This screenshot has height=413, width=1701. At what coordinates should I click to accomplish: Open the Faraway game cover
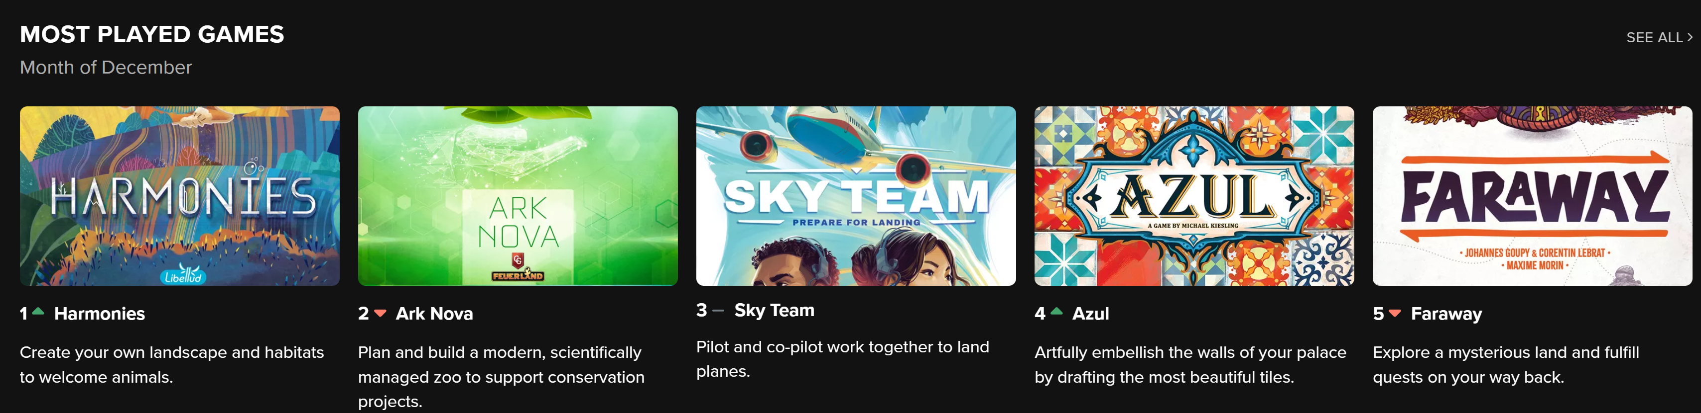[1532, 196]
